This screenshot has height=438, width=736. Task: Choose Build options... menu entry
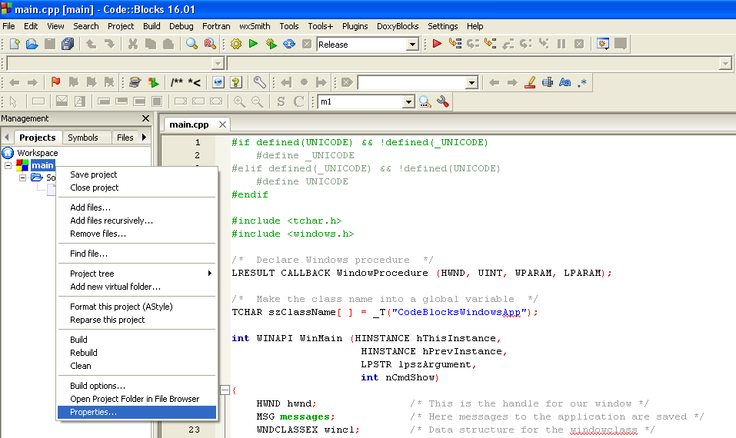pyautogui.click(x=137, y=386)
